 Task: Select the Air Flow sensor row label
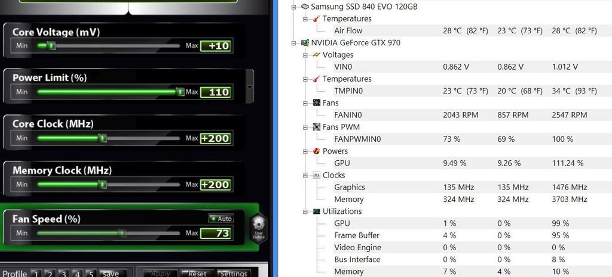(348, 31)
